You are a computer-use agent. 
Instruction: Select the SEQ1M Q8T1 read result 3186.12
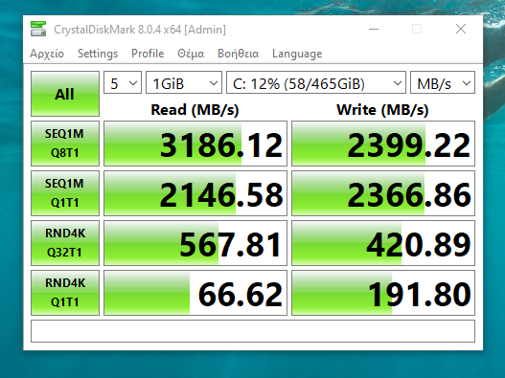click(x=195, y=144)
